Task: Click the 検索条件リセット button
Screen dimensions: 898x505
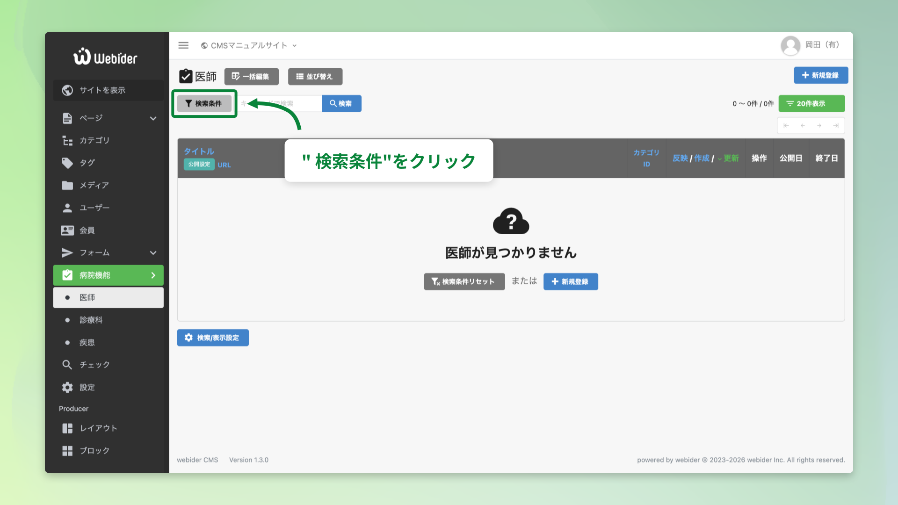Action: (464, 281)
